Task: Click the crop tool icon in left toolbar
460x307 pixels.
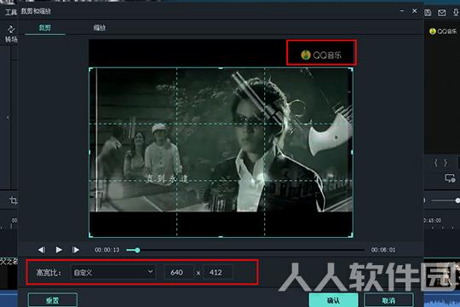Action: coord(13,200)
